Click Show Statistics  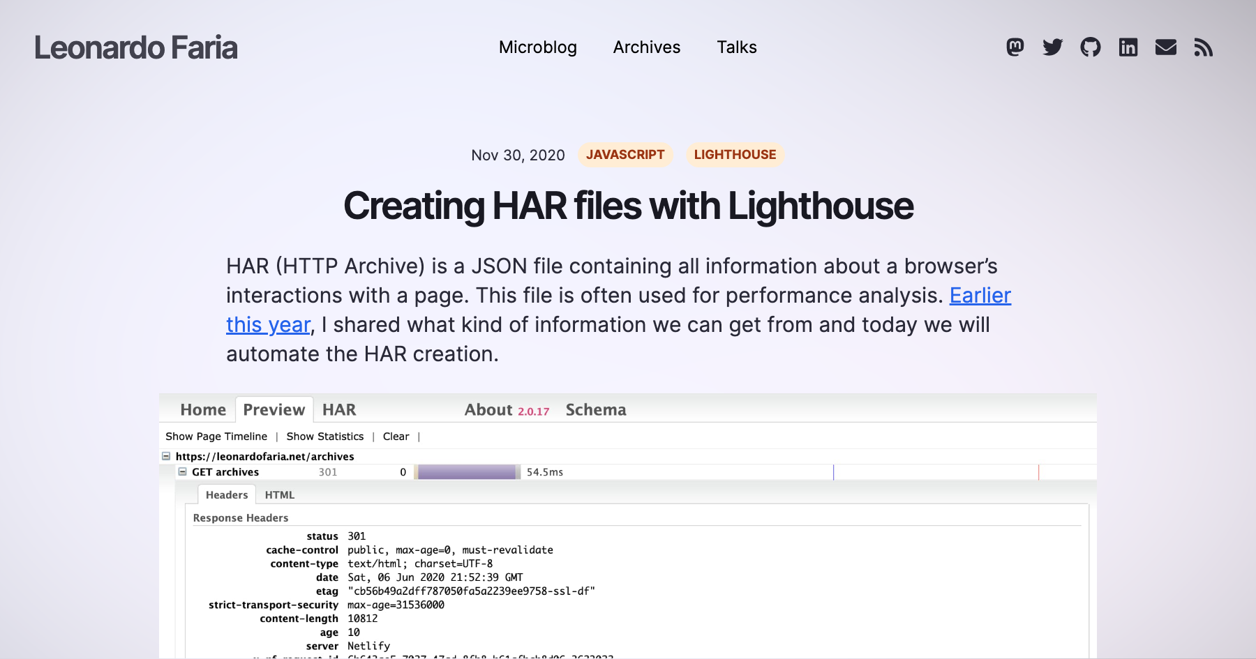coord(324,436)
